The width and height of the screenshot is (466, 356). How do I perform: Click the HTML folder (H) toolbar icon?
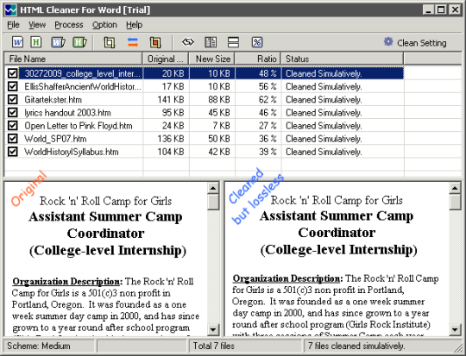pyautogui.click(x=80, y=42)
